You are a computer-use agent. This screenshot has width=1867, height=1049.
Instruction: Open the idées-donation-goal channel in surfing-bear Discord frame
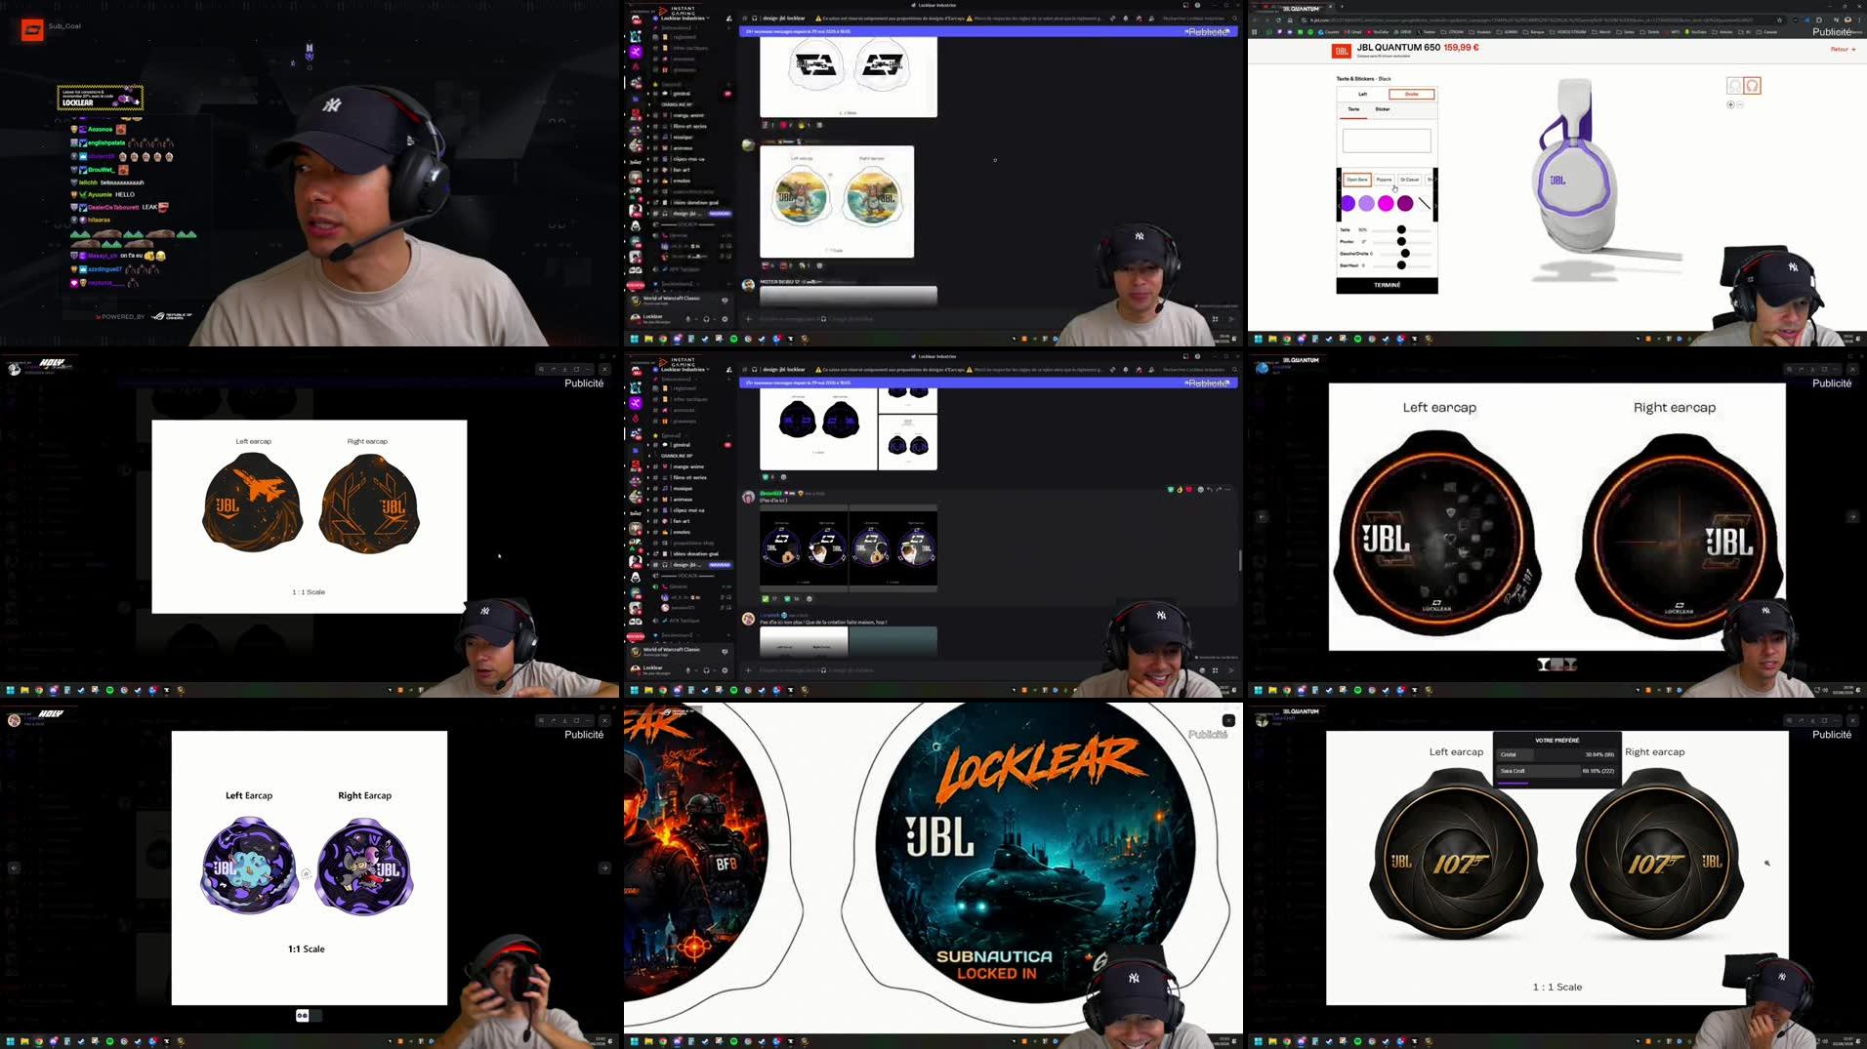pos(695,202)
